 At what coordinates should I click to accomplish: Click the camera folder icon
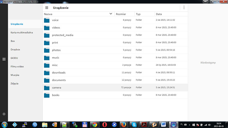(47, 88)
